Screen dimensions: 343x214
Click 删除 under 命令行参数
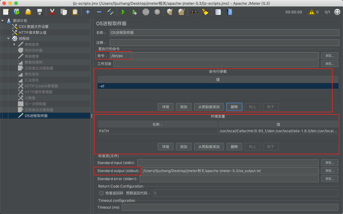(234, 107)
